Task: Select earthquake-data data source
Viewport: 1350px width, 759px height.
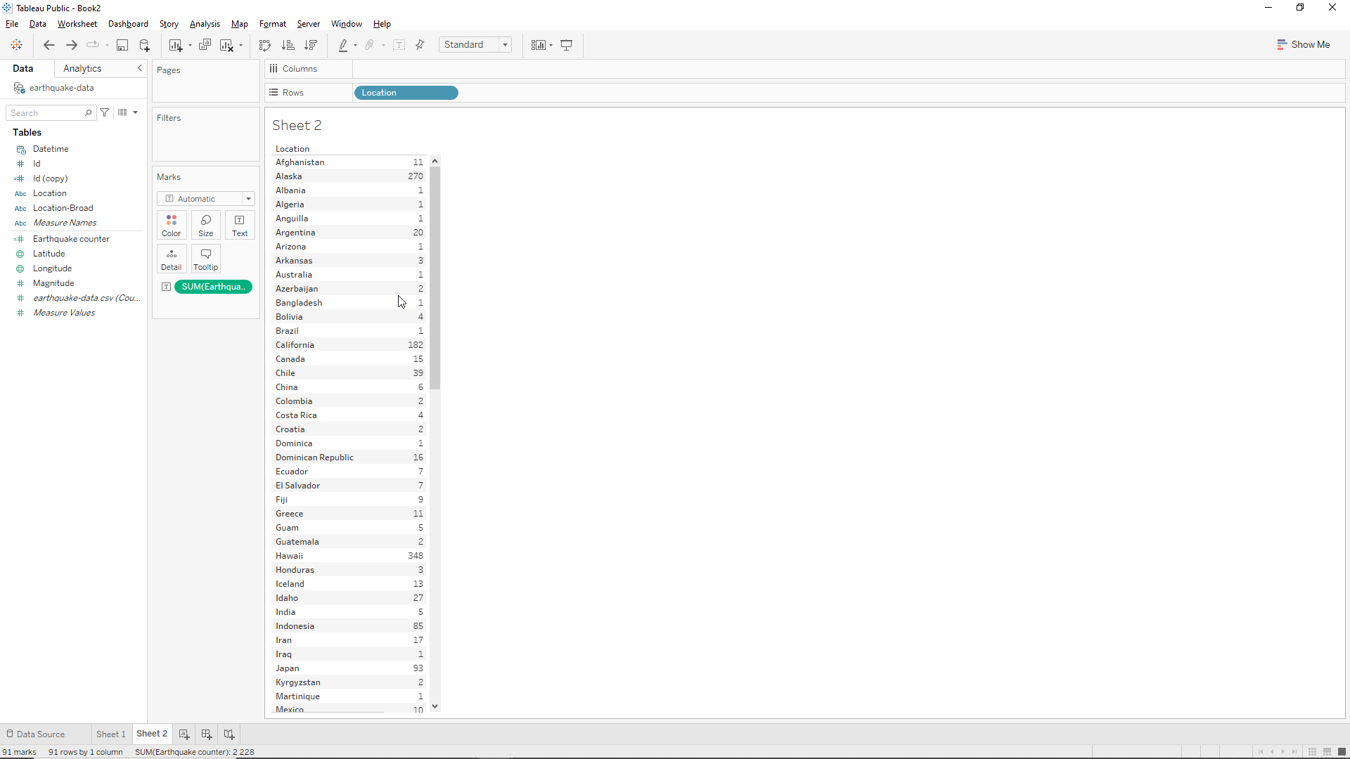Action: (x=61, y=88)
